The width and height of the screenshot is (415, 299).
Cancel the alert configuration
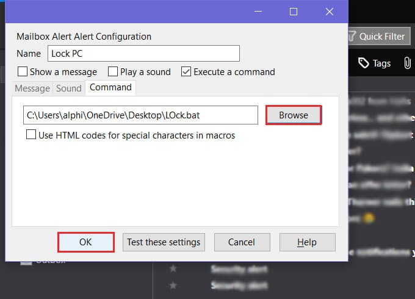pos(242,242)
